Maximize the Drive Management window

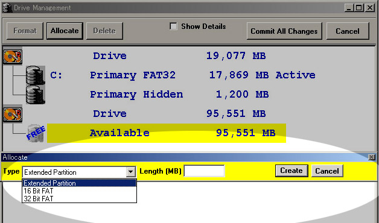click(x=358, y=8)
